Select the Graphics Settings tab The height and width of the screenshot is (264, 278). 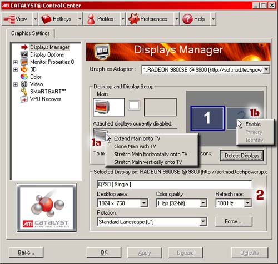point(31,33)
